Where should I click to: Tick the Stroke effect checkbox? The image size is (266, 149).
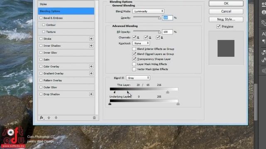[41, 38]
